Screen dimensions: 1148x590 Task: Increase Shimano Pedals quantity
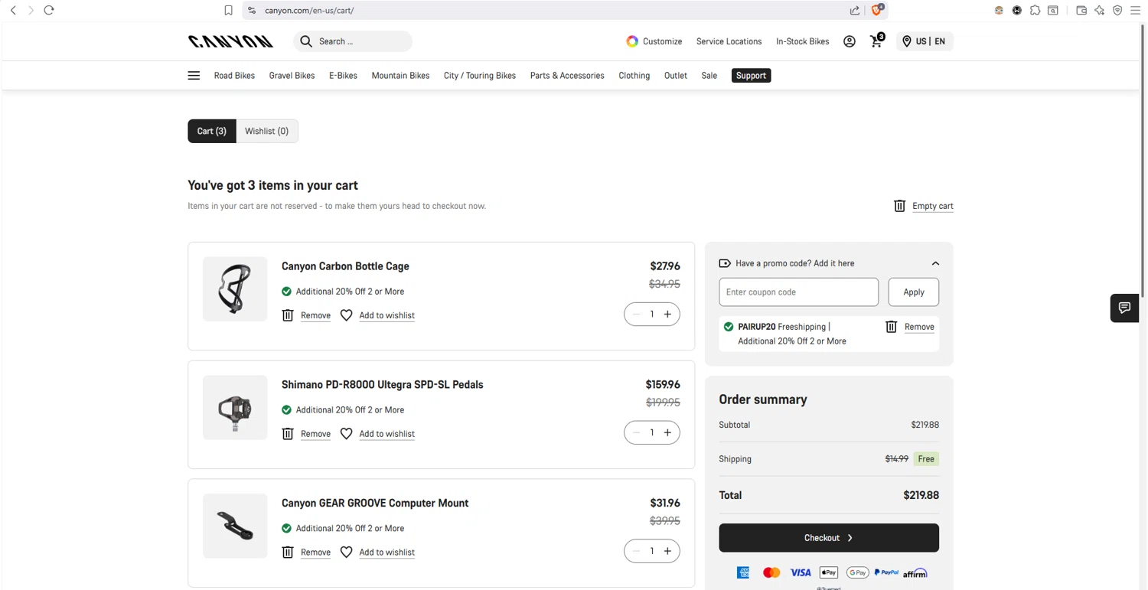[x=667, y=433]
